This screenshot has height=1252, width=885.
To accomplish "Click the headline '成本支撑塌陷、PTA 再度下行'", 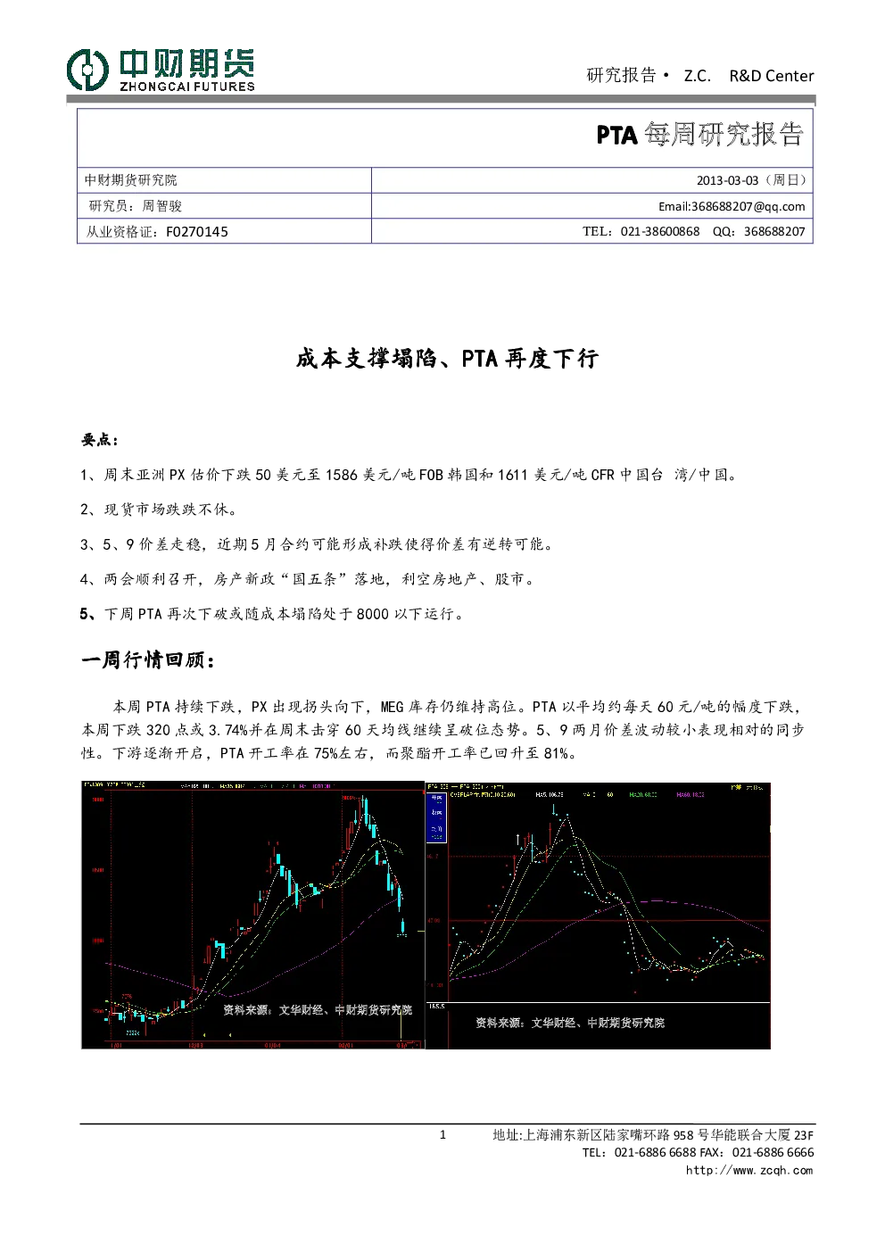I will pyautogui.click(x=447, y=359).
